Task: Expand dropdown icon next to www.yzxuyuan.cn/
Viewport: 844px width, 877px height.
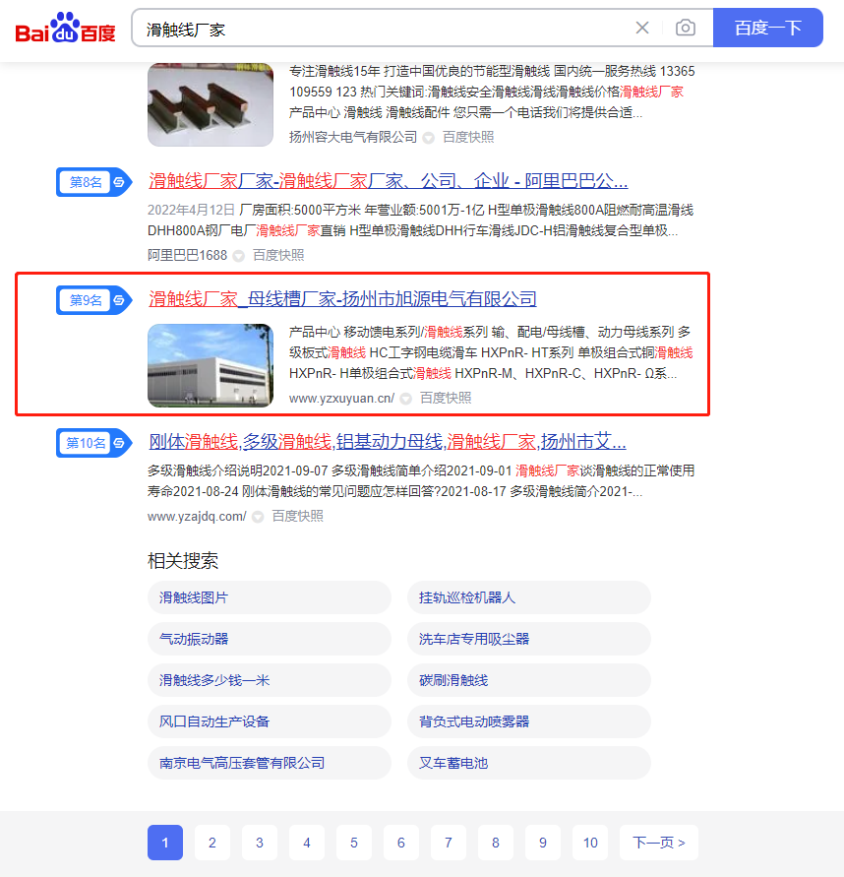Action: click(406, 399)
